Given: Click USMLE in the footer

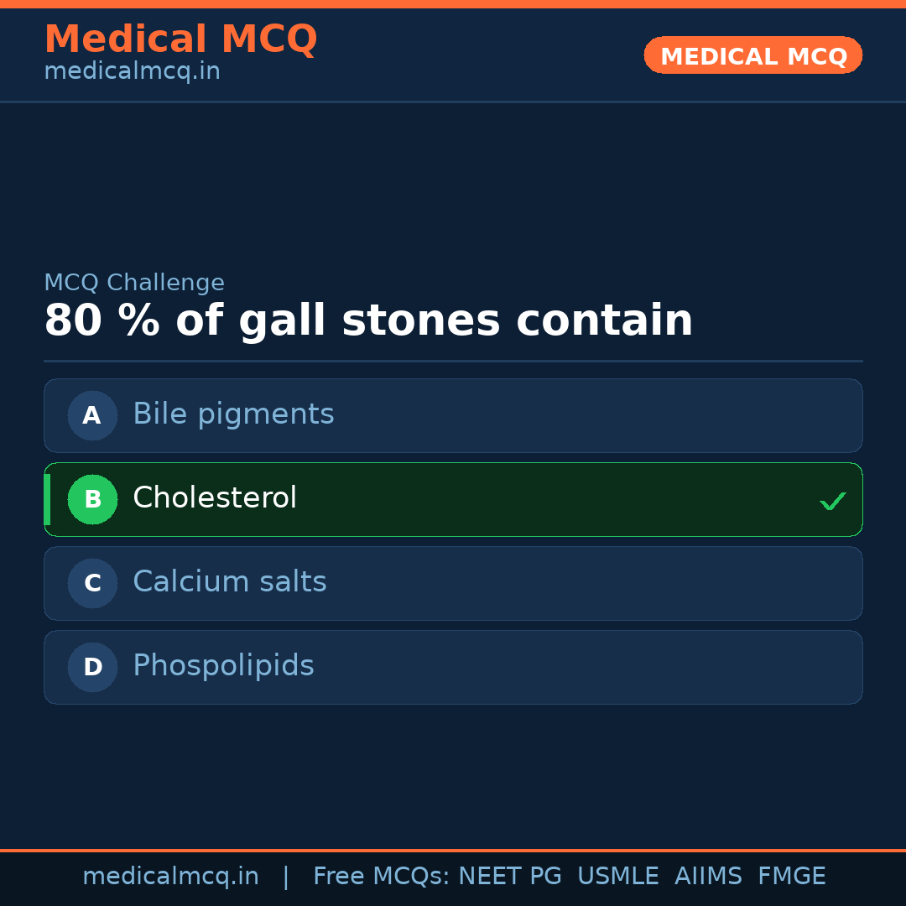Looking at the screenshot, I should click(617, 877).
